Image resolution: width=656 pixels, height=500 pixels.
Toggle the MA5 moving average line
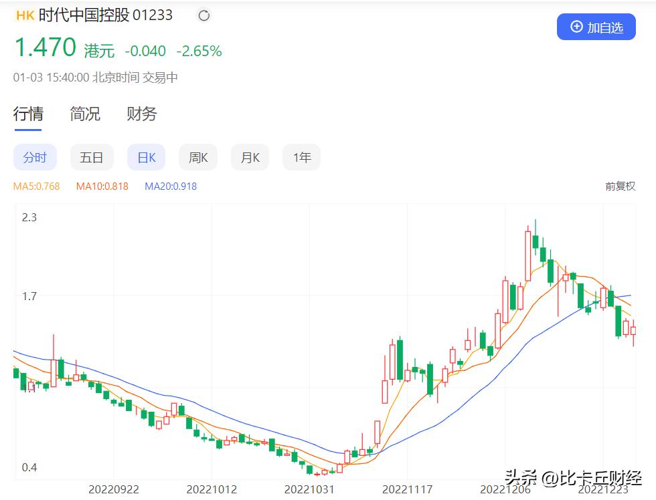coord(35,187)
